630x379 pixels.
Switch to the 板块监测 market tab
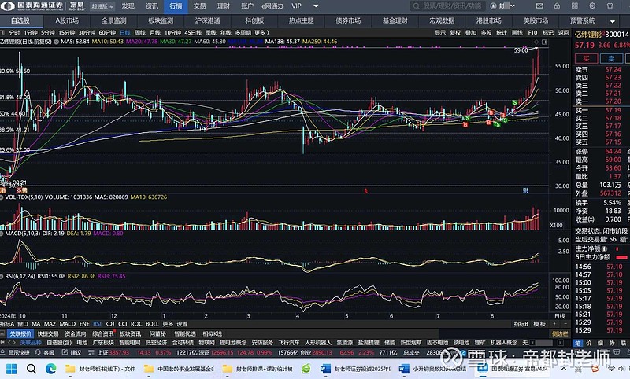coord(161,20)
